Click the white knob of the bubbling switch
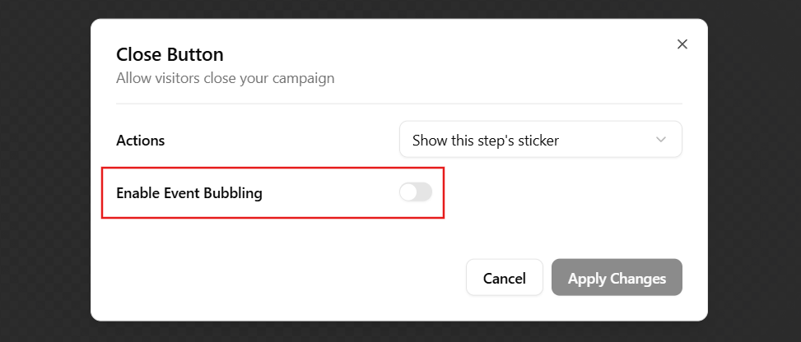The image size is (801, 342). (x=408, y=192)
